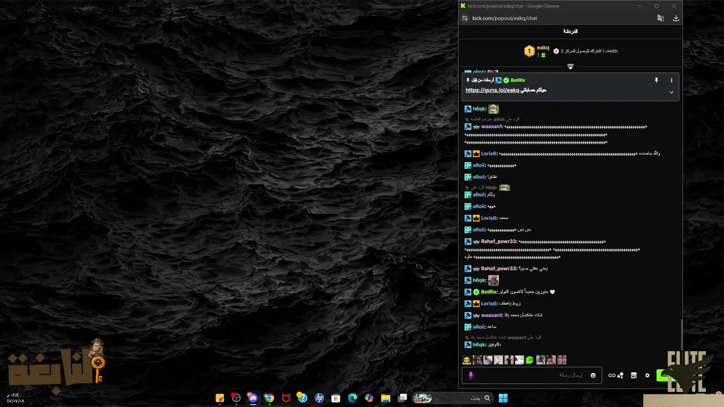724x407 pixels.
Task: Click the Google Translate icon in address bar
Action: [660, 18]
